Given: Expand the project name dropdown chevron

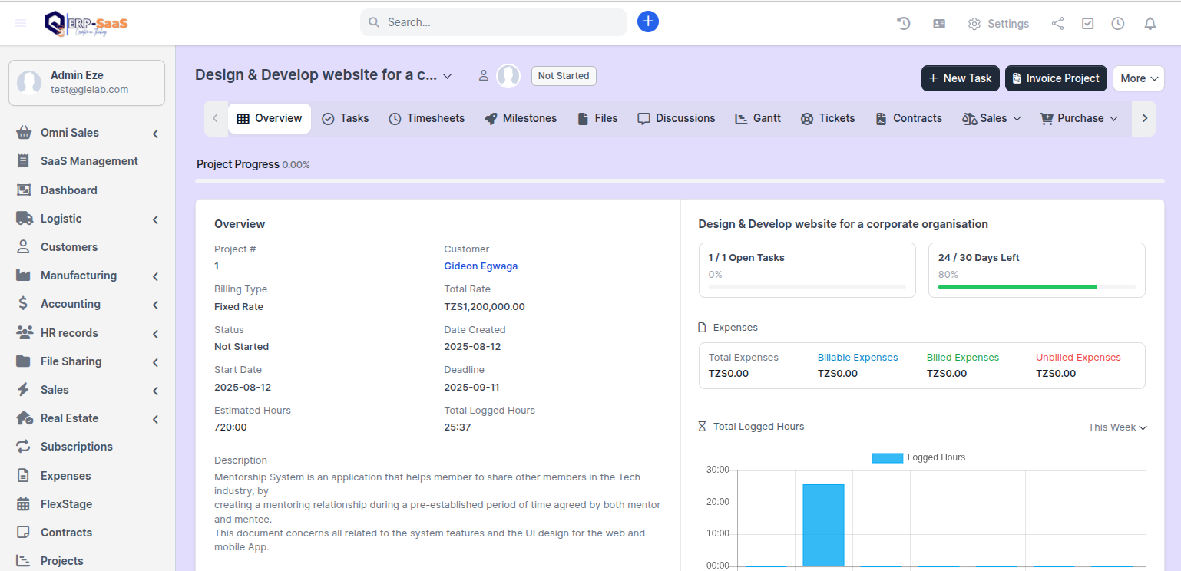Looking at the screenshot, I should click(448, 76).
